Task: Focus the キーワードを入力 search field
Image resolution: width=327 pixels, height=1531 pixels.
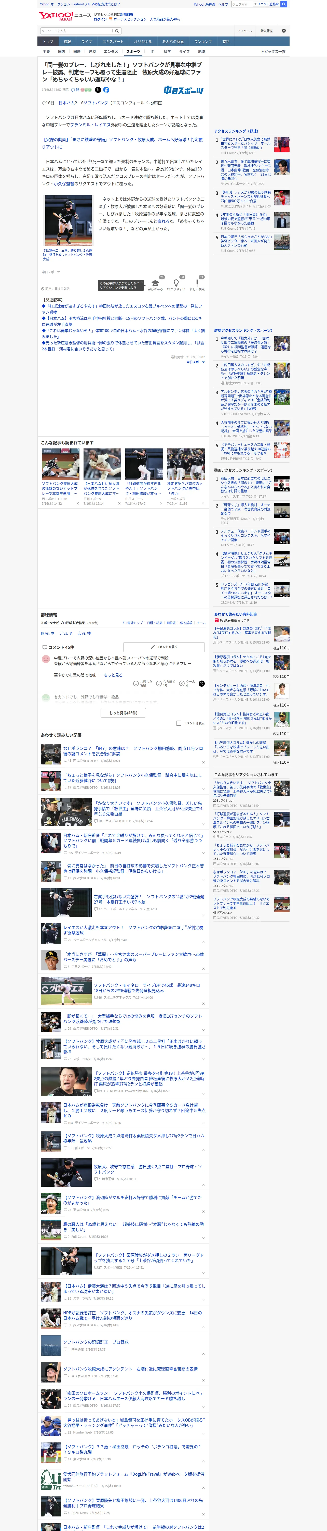Action: pos(77,31)
